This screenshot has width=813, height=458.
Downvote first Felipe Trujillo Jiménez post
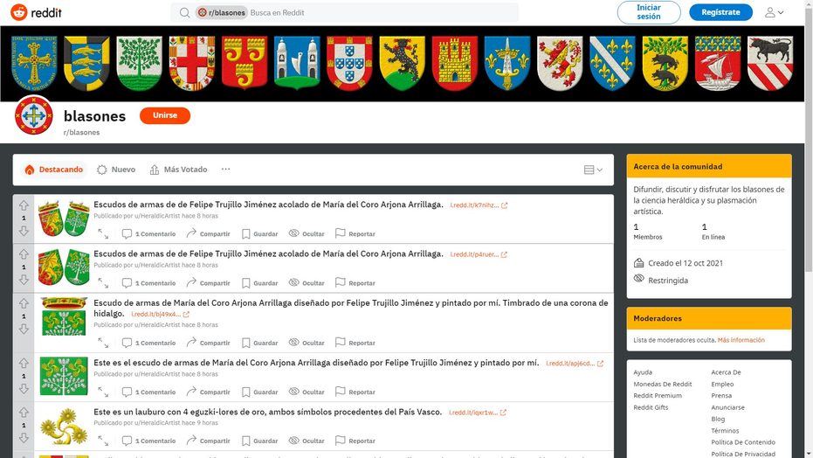(x=24, y=231)
